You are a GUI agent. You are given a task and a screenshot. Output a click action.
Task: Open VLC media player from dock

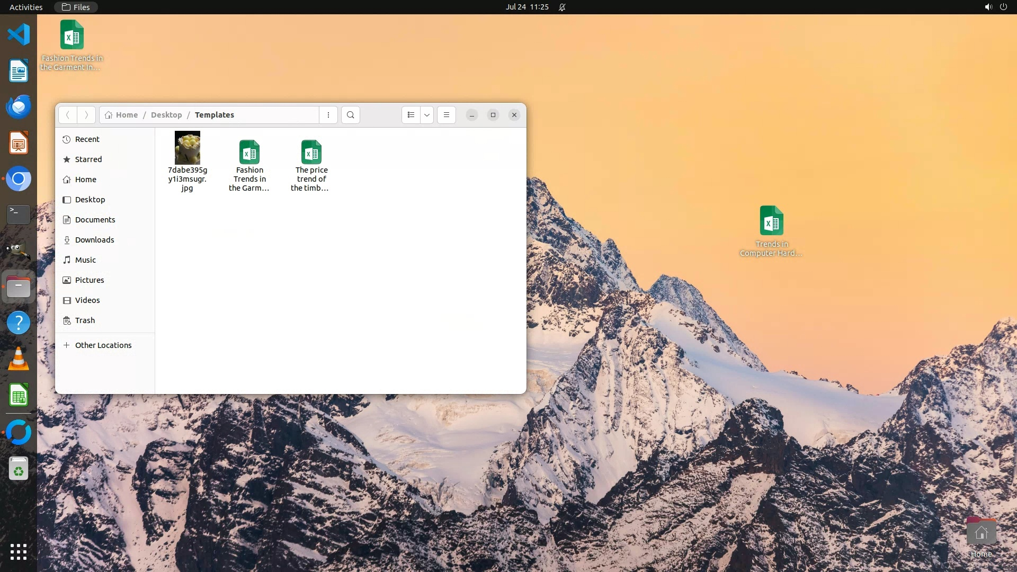click(x=19, y=359)
